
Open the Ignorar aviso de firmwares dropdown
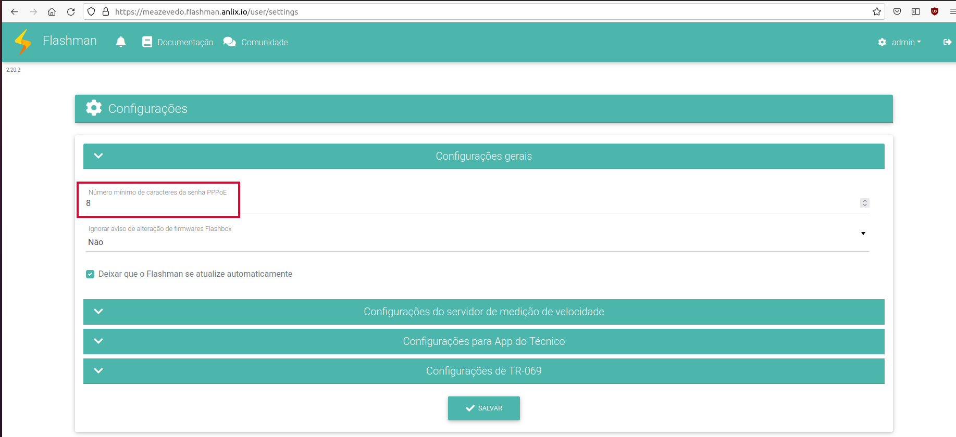click(477, 242)
